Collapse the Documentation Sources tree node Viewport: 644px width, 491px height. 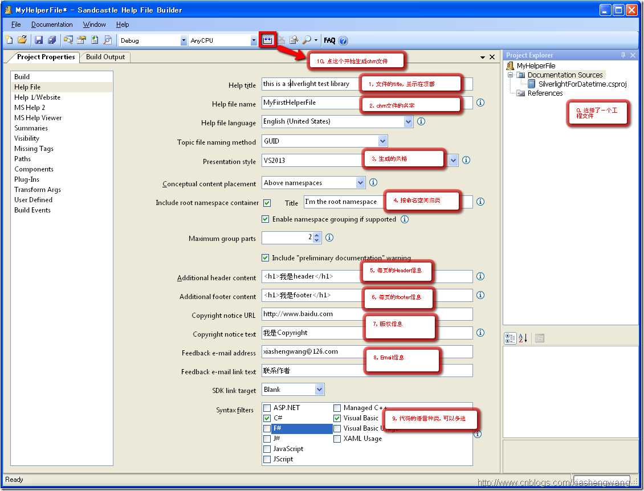click(x=510, y=75)
